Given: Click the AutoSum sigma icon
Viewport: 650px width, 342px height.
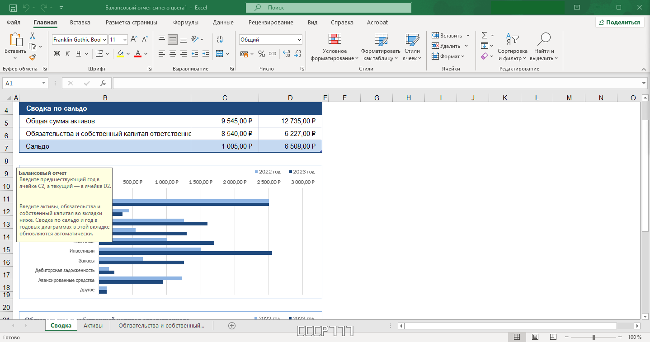Looking at the screenshot, I should [484, 35].
